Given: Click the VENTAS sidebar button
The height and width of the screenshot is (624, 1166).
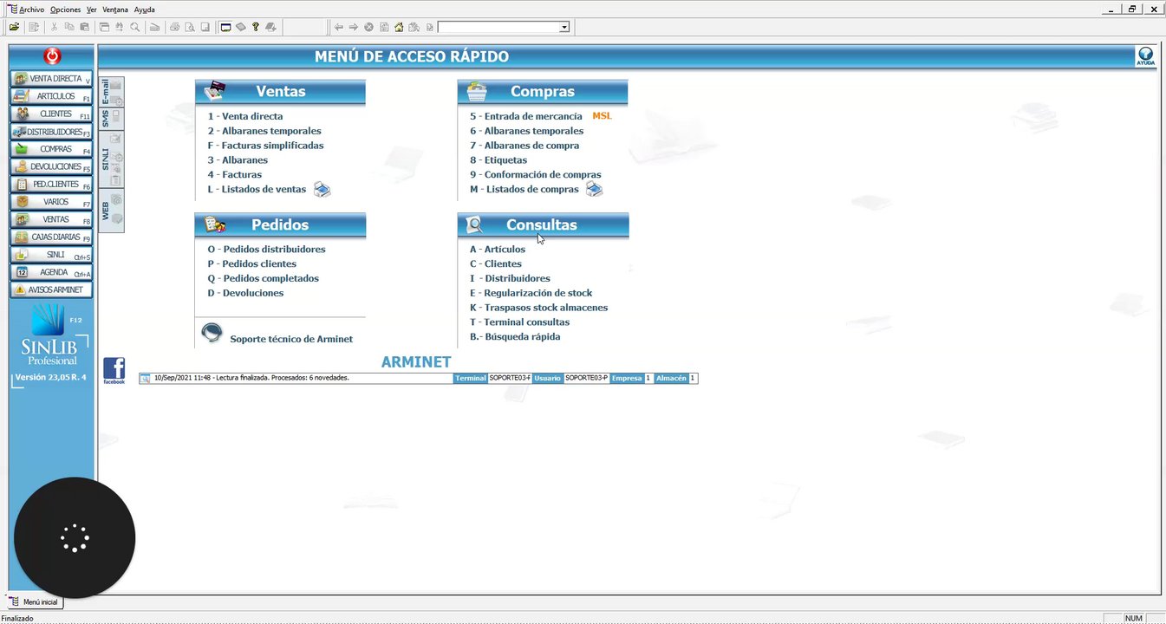Looking at the screenshot, I should [51, 219].
